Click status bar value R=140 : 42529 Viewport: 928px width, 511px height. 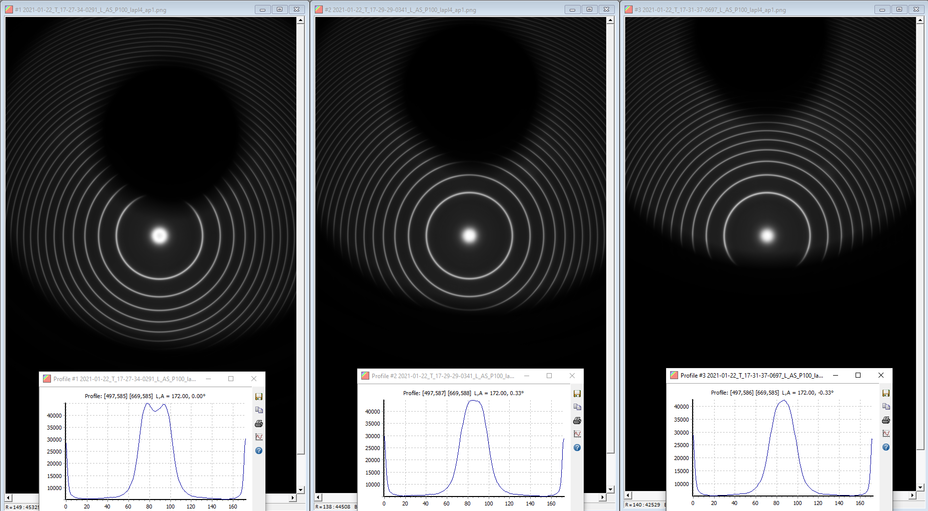(x=643, y=505)
